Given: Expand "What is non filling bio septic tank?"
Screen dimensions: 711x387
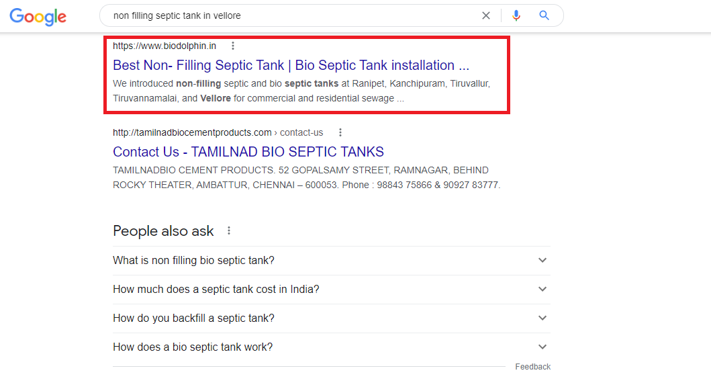Looking at the screenshot, I should coord(193,261).
